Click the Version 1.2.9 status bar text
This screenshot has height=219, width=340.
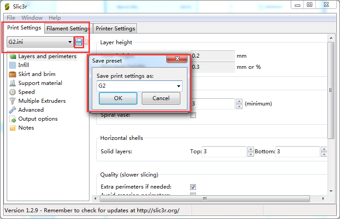tap(92, 211)
